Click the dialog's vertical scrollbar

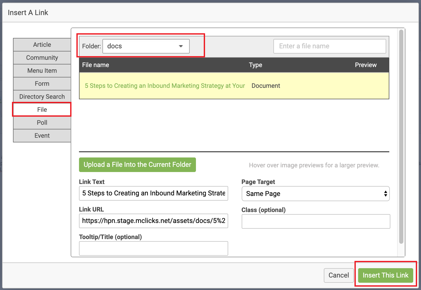(x=401, y=137)
